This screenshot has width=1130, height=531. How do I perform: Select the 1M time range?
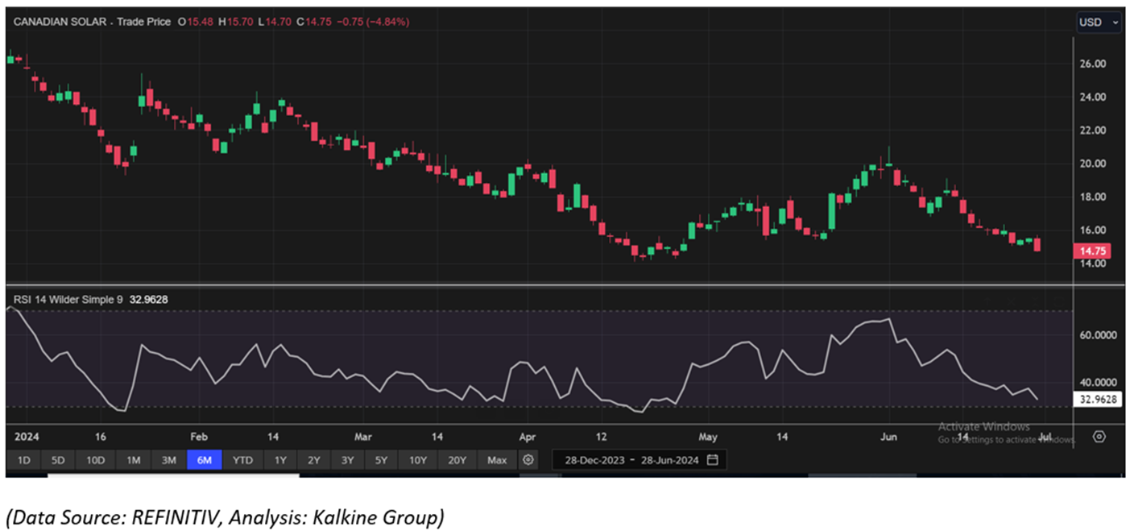pos(134,460)
